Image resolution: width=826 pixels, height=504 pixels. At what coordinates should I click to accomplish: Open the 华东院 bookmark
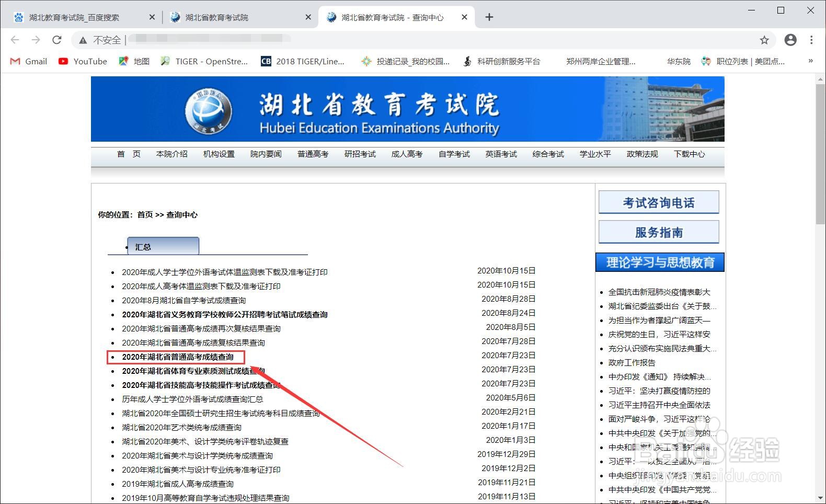click(x=679, y=61)
